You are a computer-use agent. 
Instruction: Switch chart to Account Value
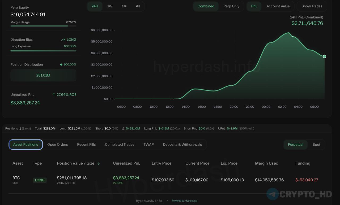[278, 6]
